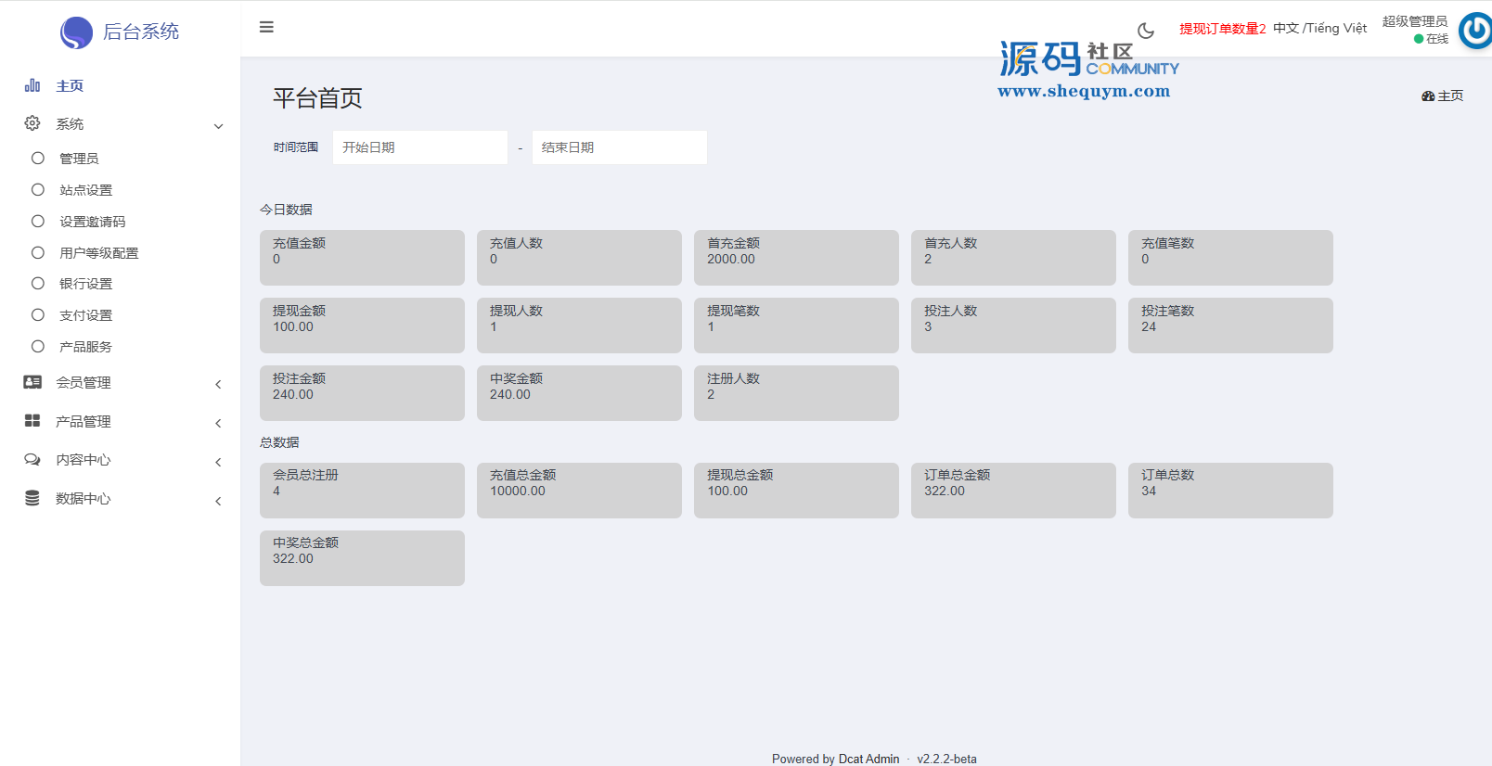1492x766 pixels.
Task: Click the 充值人数 card
Action: point(579,258)
